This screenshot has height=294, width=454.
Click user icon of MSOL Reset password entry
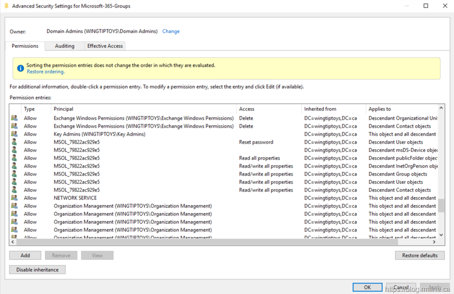[15, 142]
